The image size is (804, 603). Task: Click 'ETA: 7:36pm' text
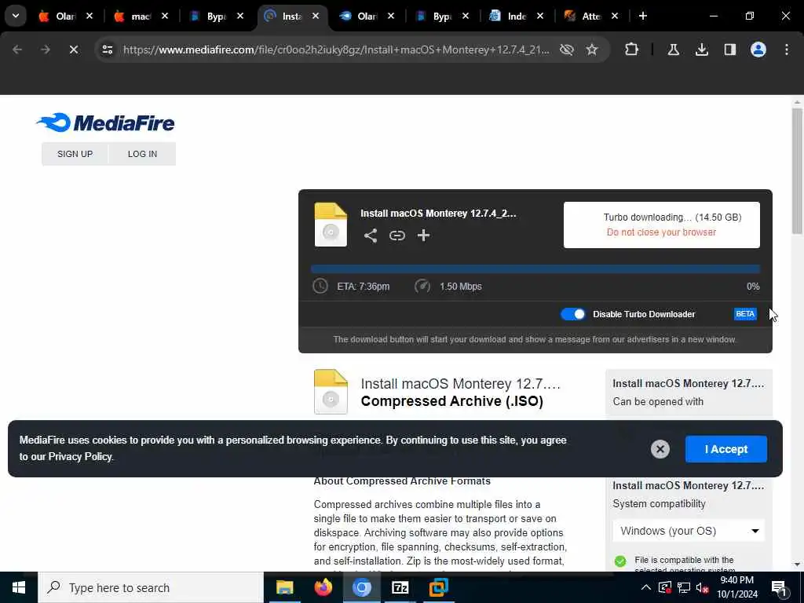(363, 287)
